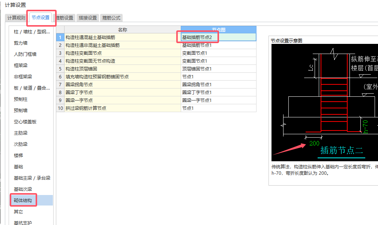Click the 插筋节点二 diagram title

click(341, 150)
